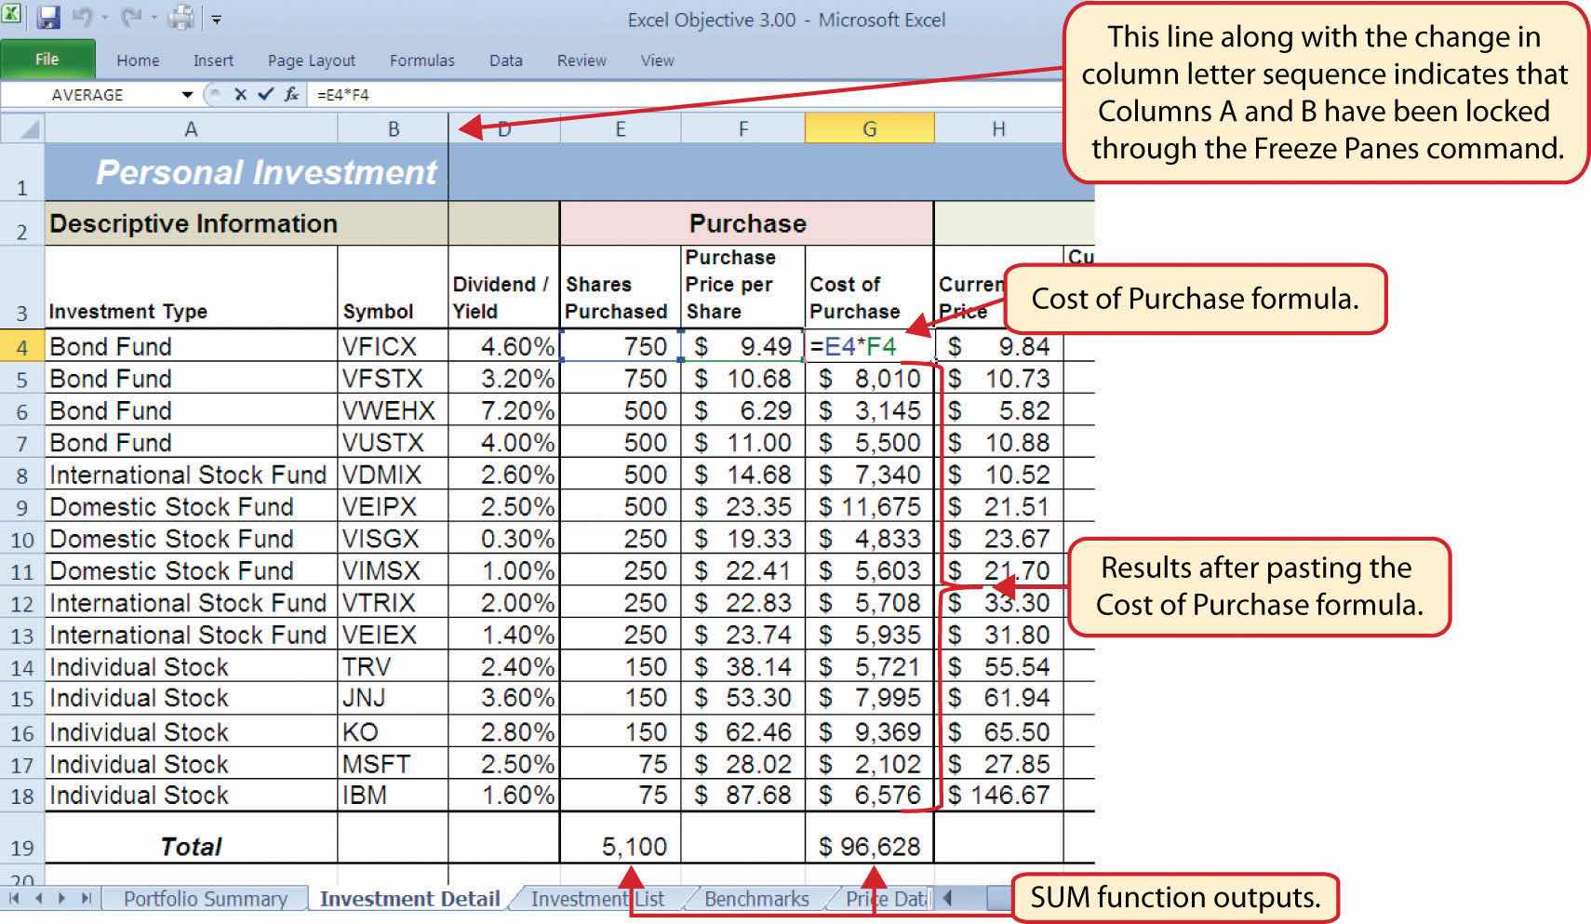Expand the Name Box dropdown arrow

(187, 95)
